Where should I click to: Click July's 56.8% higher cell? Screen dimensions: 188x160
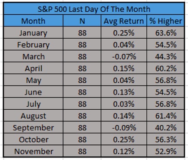coord(165,104)
